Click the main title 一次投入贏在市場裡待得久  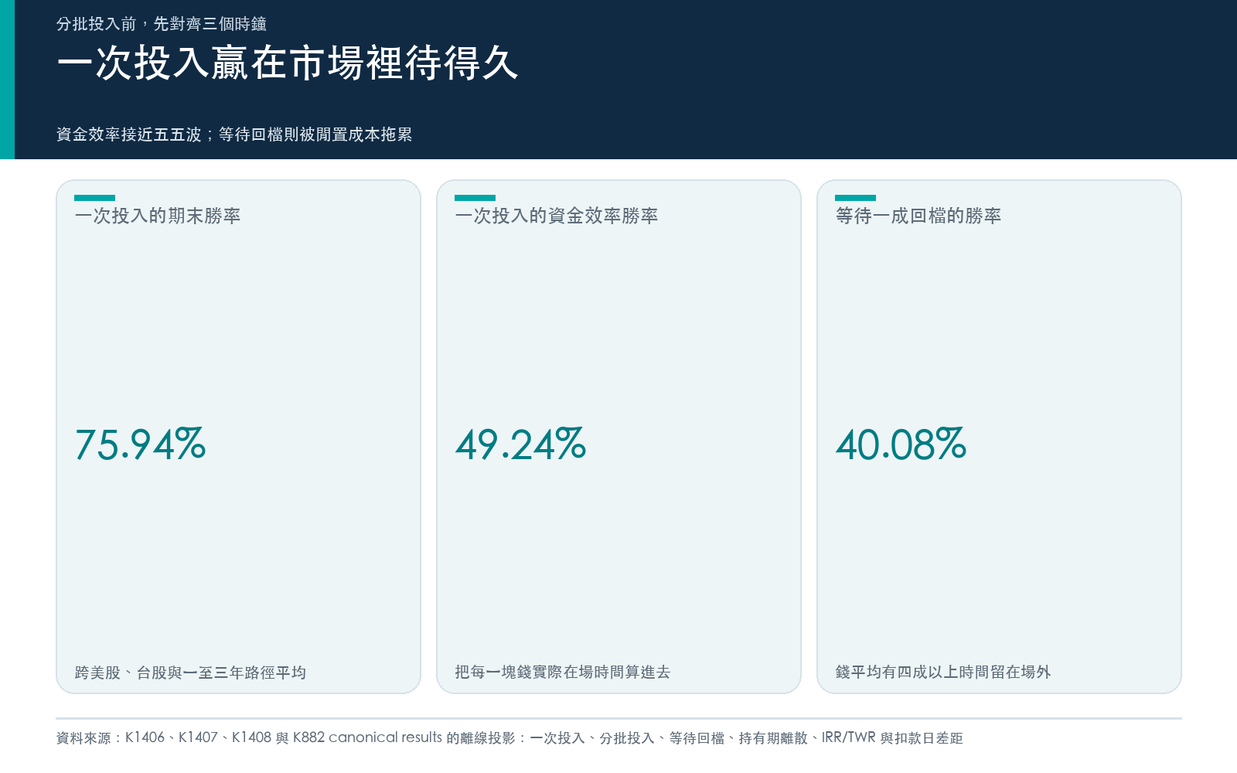click(287, 63)
